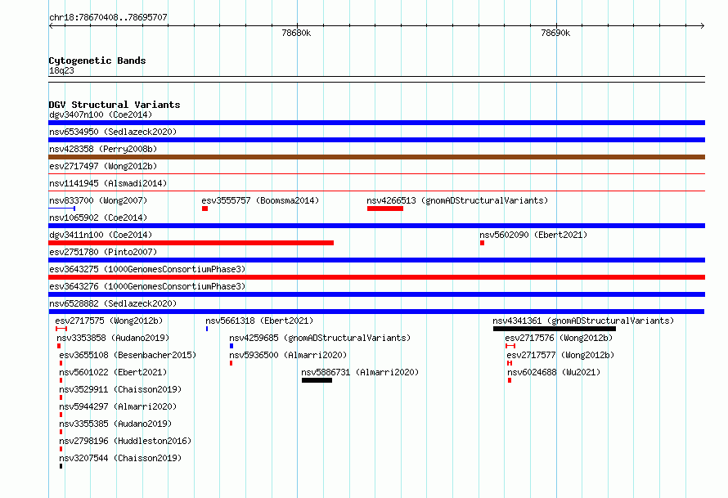Click the red dgv3411n100 (Coe2014) bar
The width and height of the screenshot is (728, 498).
coord(191,243)
